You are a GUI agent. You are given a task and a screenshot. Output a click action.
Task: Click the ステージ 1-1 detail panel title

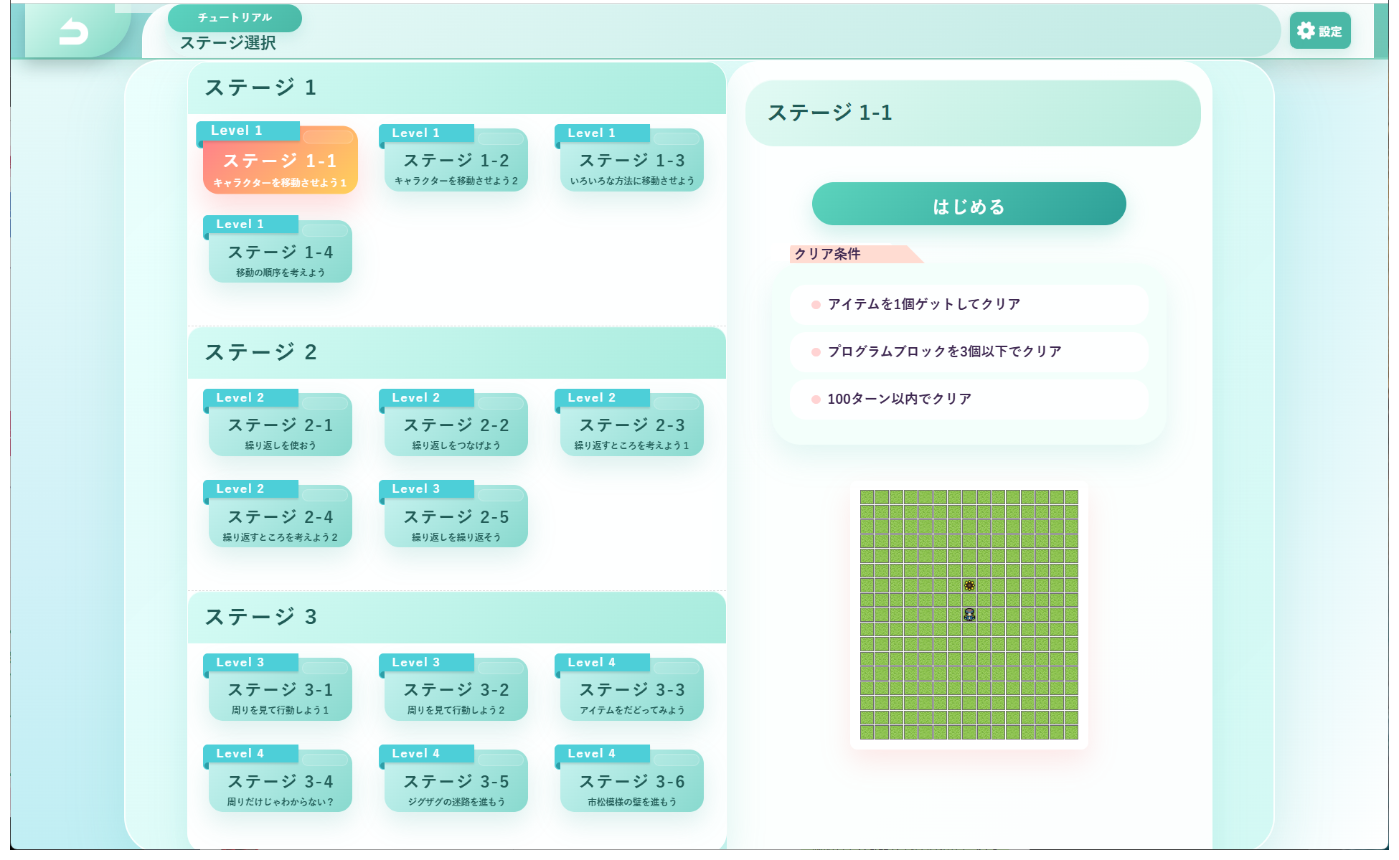pyautogui.click(x=973, y=113)
